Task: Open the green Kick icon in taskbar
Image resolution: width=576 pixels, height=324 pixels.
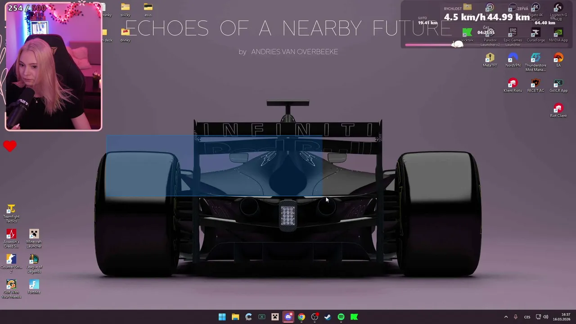Action: point(354,317)
